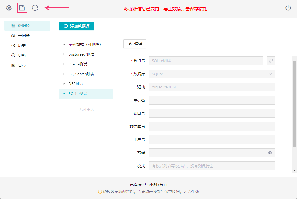Click the save floppy disk icon
The image size is (297, 199).
(x=22, y=8)
